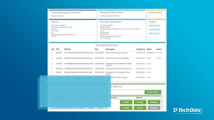Click Sidway Solutions under Tenant Management Page

[57, 16]
